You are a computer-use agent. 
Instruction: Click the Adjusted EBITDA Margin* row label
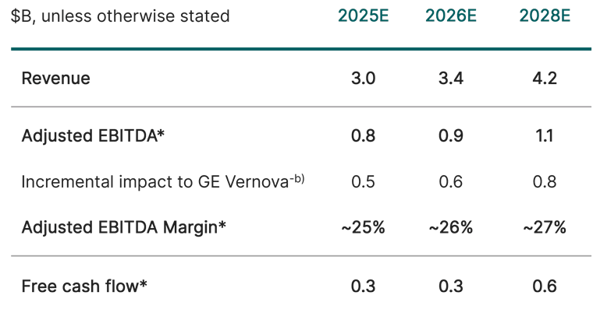124,227
